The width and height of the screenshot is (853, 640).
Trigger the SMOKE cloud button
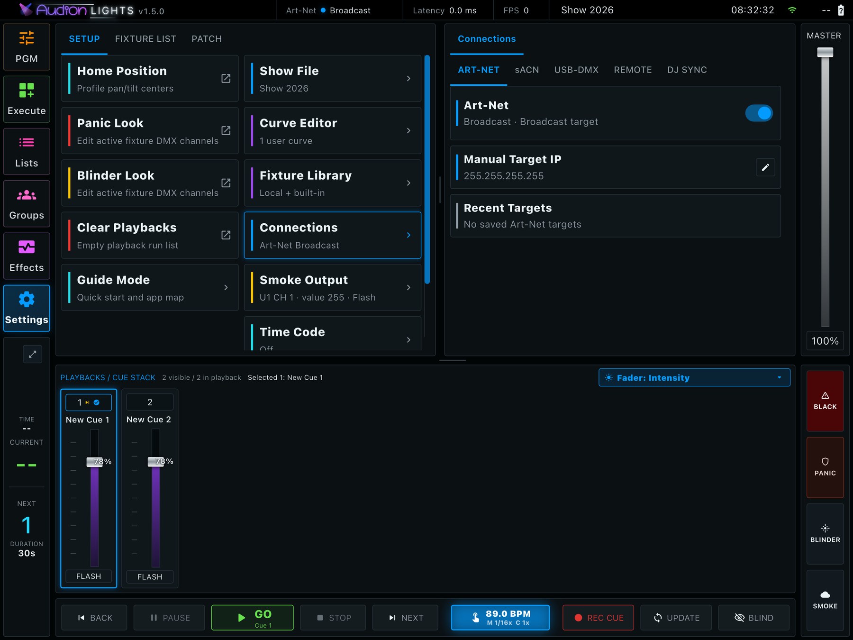[825, 600]
